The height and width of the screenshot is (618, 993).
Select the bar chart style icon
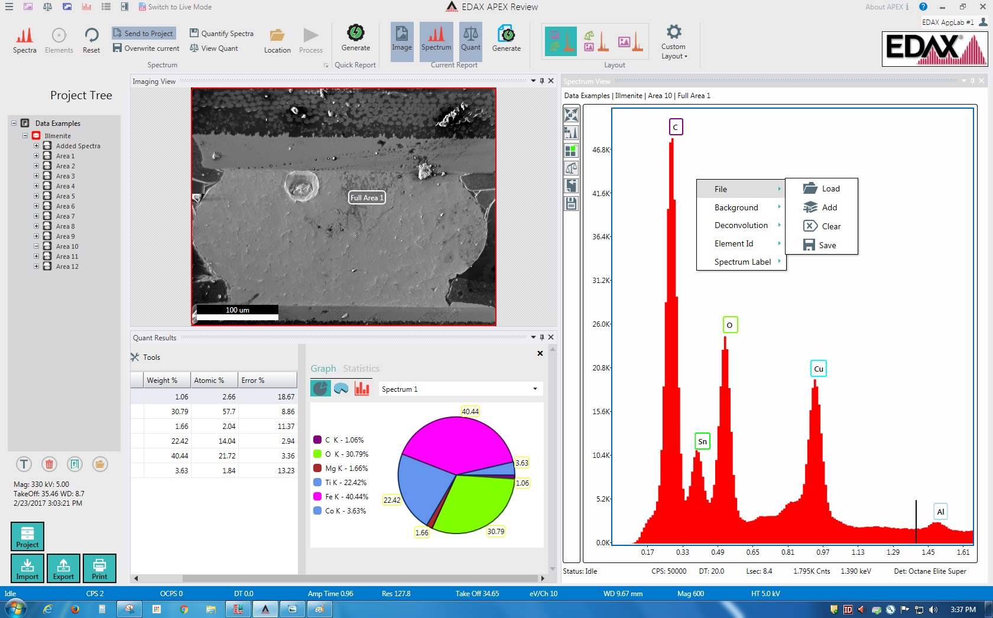(362, 389)
